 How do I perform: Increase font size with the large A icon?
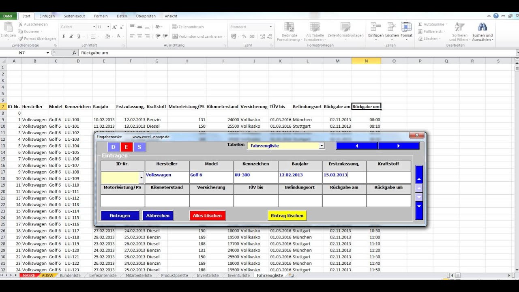point(114,27)
